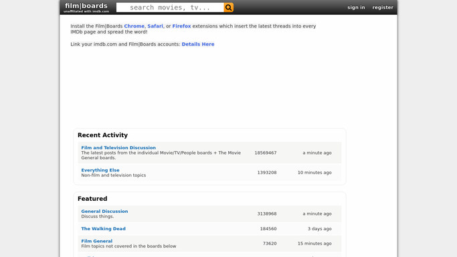
Task: Click the '10 minutes ago' timestamp
Action: coord(314,173)
